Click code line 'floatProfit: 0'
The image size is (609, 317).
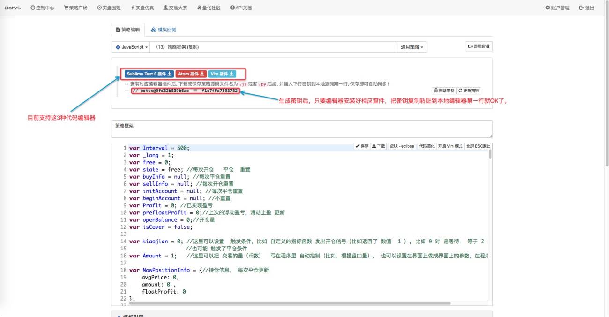pos(163,292)
